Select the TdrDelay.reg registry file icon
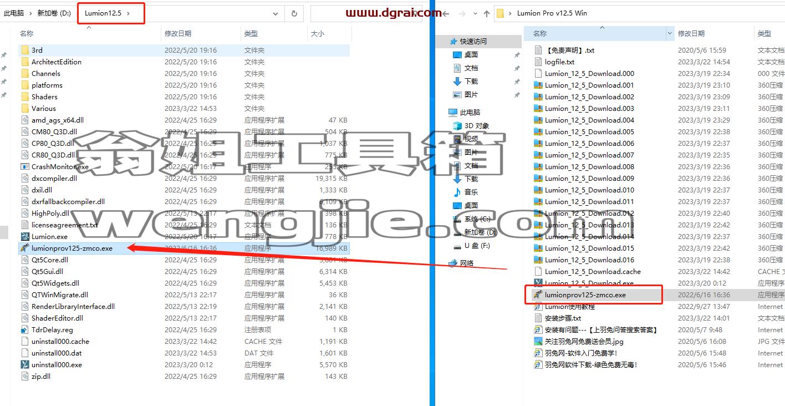Viewport: 785px width, 406px height. 24,329
